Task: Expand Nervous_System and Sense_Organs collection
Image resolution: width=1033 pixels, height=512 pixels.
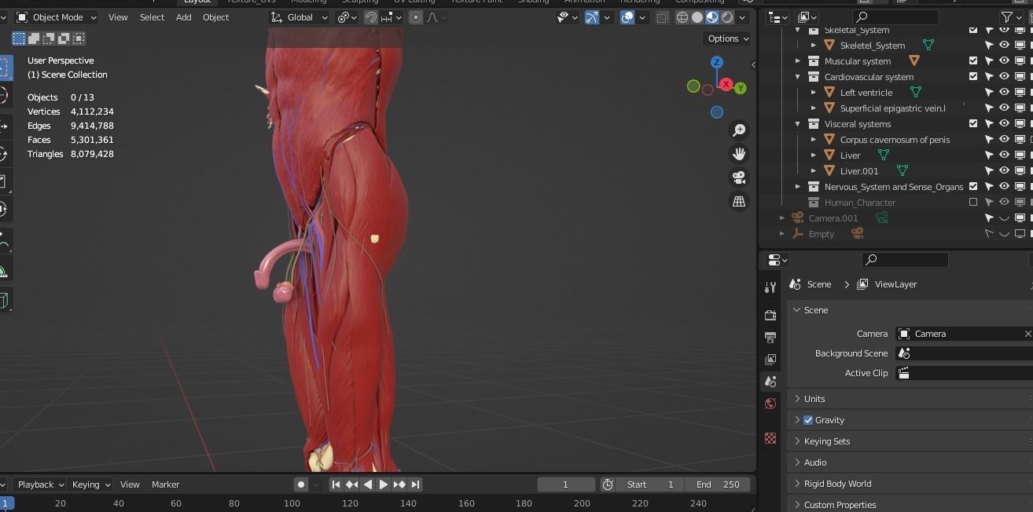Action: [798, 187]
